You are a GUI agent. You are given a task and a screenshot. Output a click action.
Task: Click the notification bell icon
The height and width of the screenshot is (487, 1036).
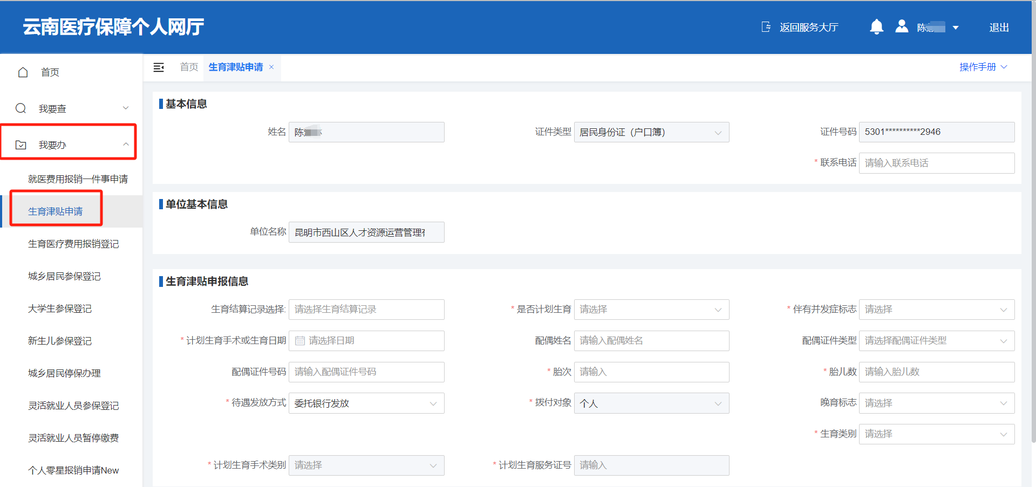click(x=876, y=27)
